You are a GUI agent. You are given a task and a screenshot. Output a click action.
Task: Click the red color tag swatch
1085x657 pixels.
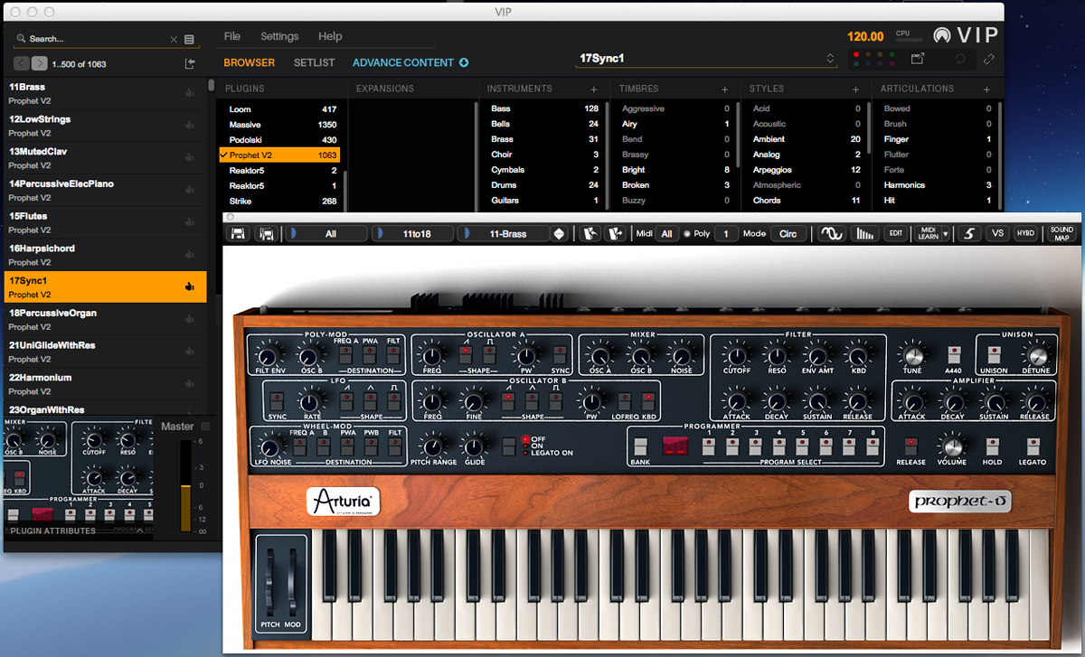coord(856,54)
